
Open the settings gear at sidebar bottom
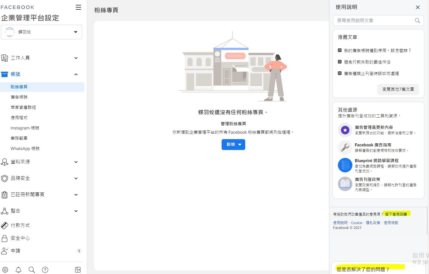[x=5, y=270]
